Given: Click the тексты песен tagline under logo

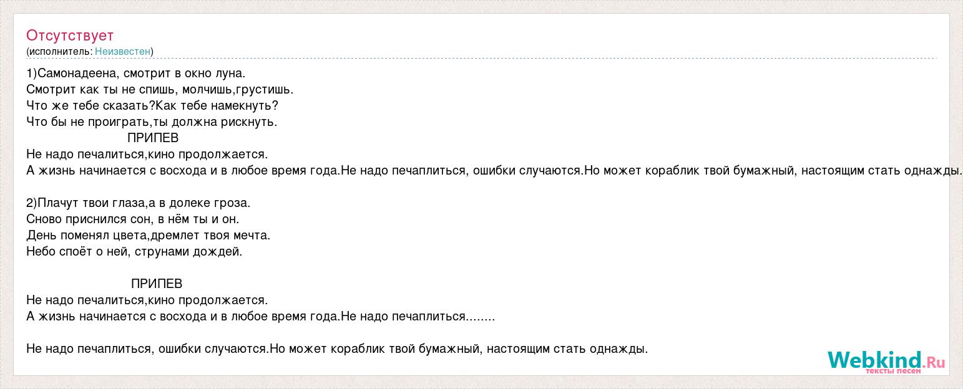Looking at the screenshot, I should click(892, 372).
